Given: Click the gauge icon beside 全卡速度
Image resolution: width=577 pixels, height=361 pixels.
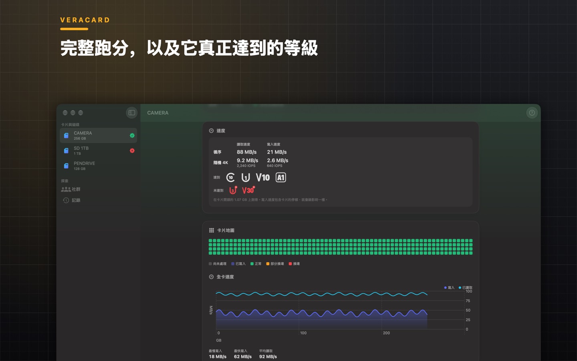Looking at the screenshot, I should point(211,277).
